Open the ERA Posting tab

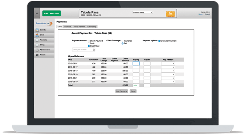point(92,27)
